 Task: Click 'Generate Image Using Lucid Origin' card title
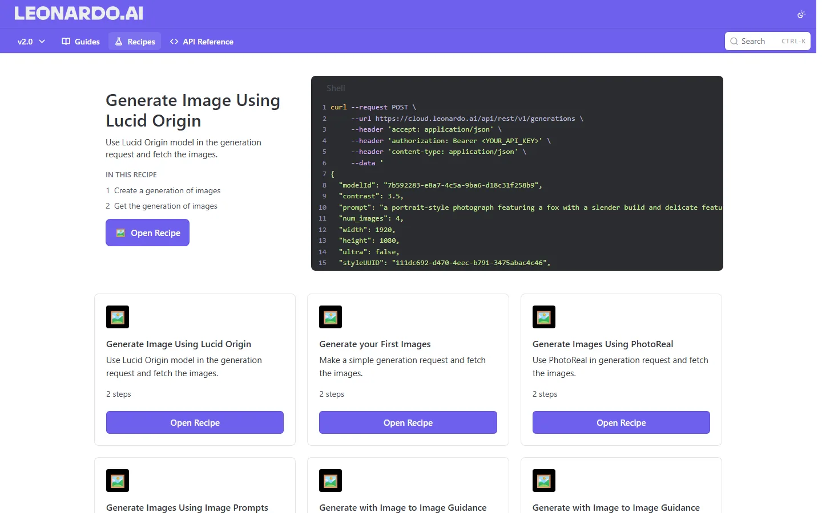(179, 344)
